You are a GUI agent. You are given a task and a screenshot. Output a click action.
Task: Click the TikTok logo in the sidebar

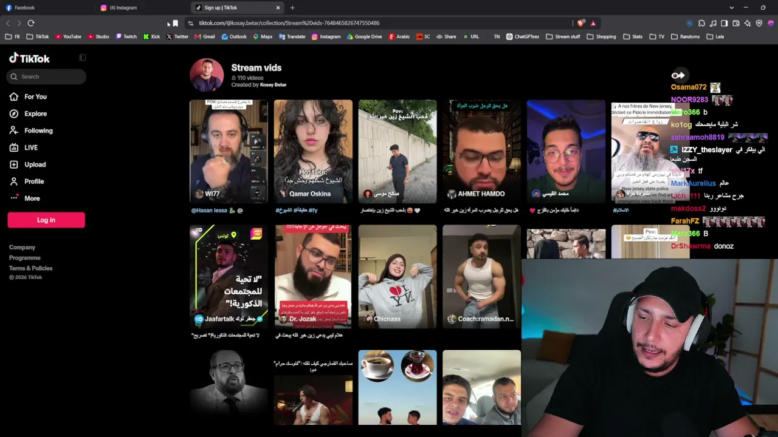pyautogui.click(x=29, y=58)
